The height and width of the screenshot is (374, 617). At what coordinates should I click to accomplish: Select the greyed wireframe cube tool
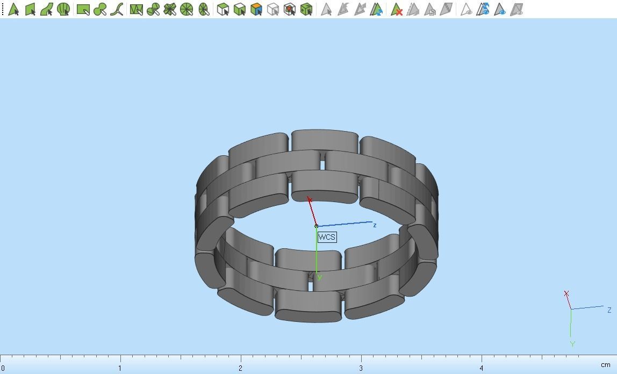tap(272, 9)
